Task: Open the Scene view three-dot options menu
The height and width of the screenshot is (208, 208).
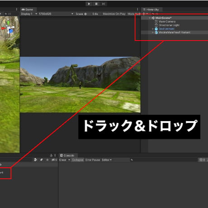Action: (x=17, y=9)
